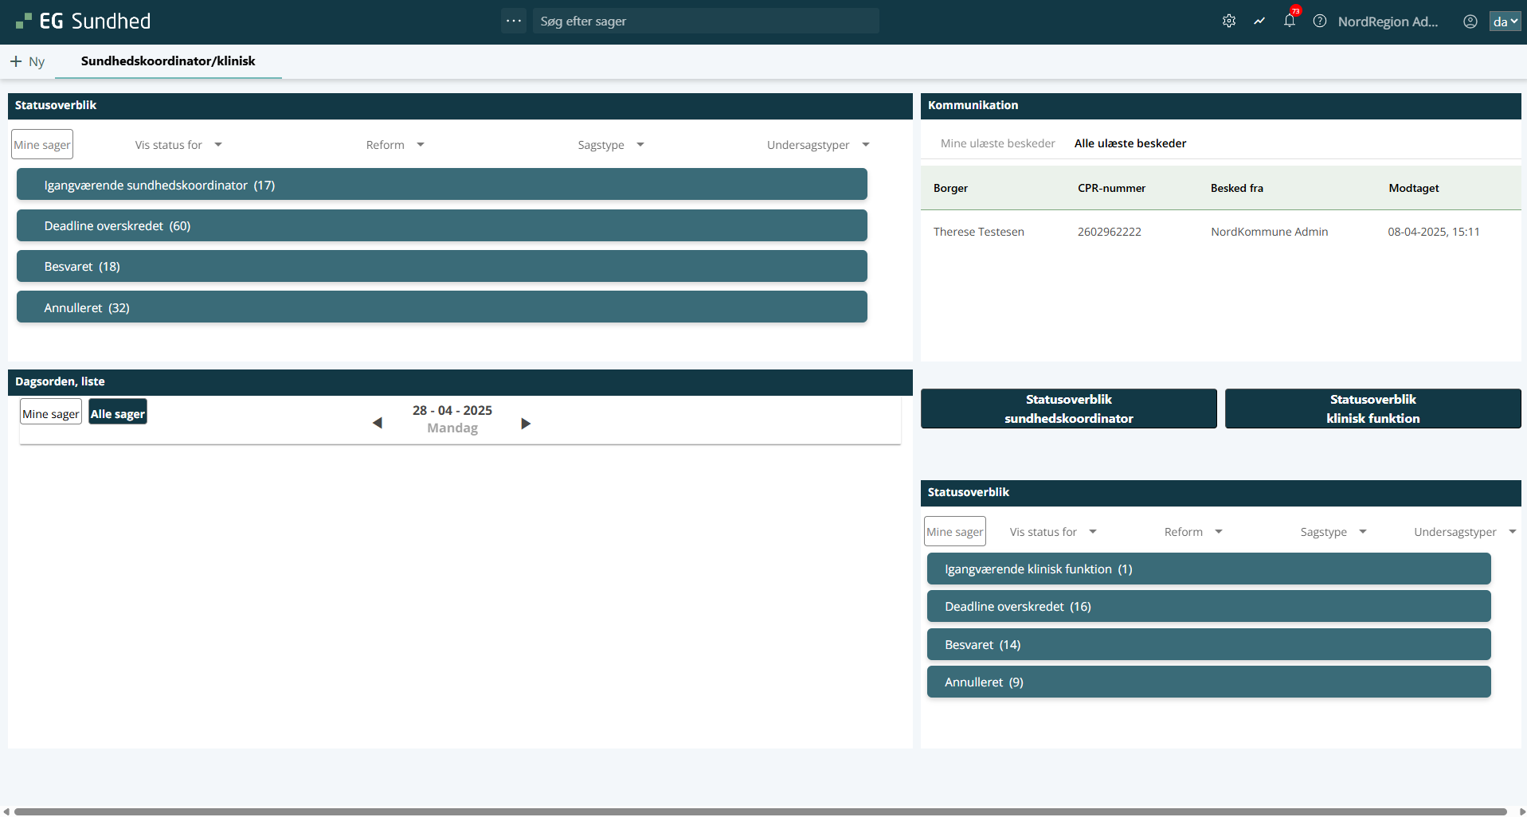Screen dimensions: 1527x817
Task: Click Statusoverblik klinisk funktion button
Action: pos(1372,408)
